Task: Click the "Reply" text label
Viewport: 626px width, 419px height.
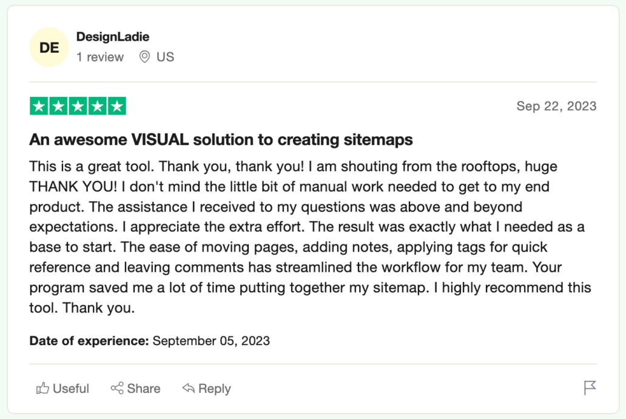Action: click(x=215, y=389)
